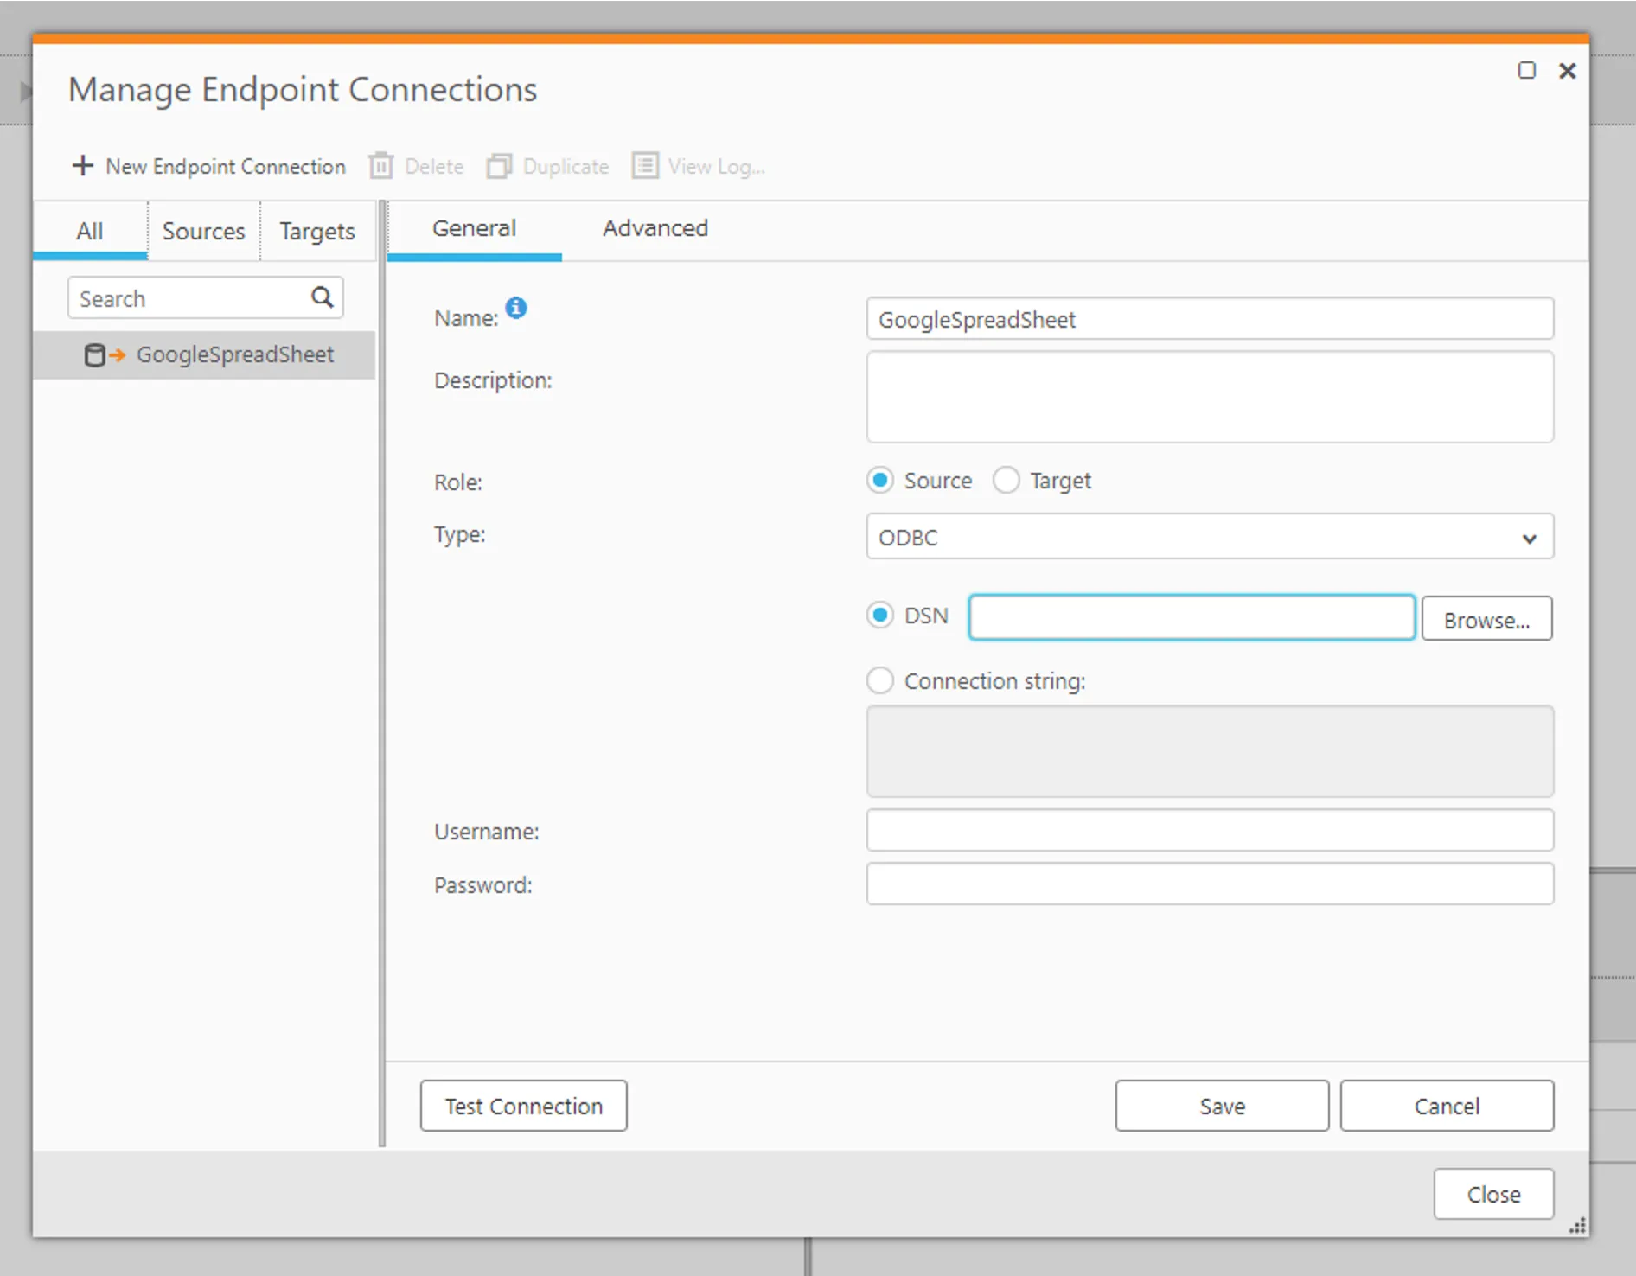The width and height of the screenshot is (1636, 1276).
Task: Click the Delete trash can icon
Action: (x=381, y=165)
